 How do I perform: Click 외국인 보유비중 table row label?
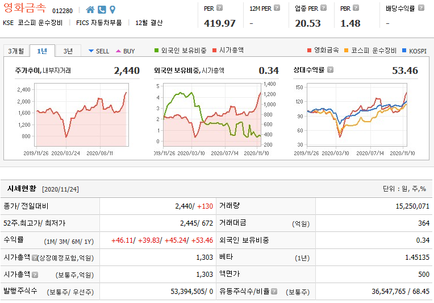pyautogui.click(x=244, y=240)
